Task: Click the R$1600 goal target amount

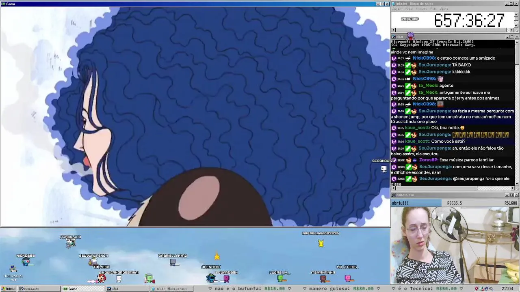Action: pos(511,203)
